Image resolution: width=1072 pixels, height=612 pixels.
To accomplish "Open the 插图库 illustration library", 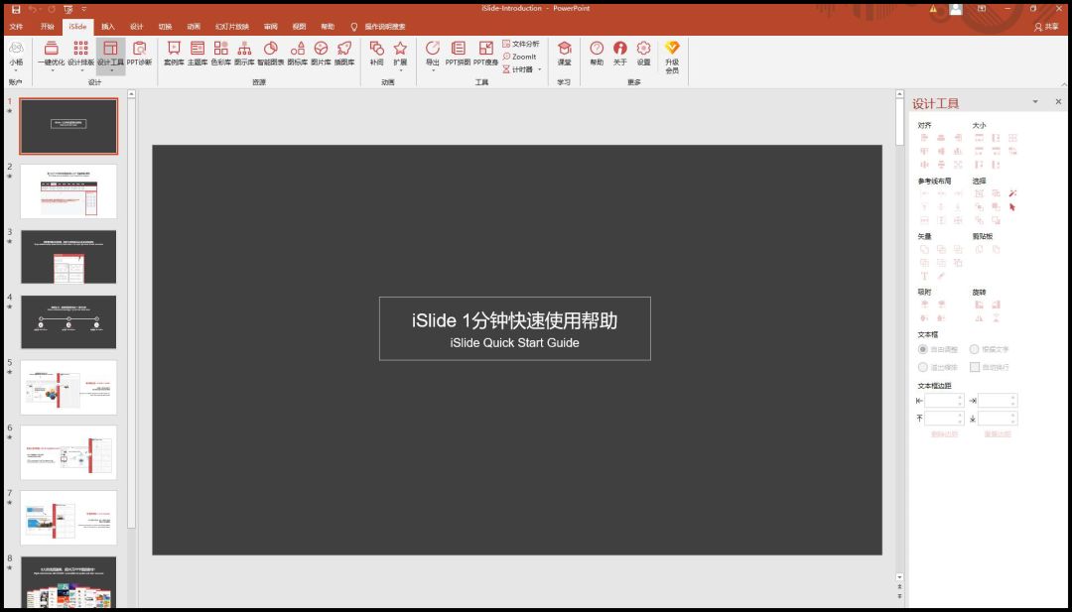I will [343, 54].
